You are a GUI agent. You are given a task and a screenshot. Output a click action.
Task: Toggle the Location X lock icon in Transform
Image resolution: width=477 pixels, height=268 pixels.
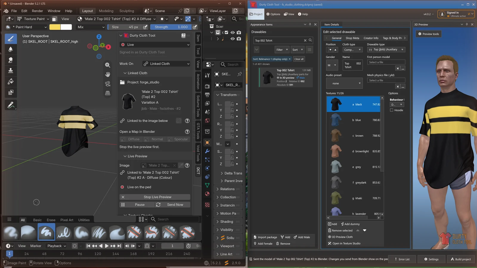click(x=232, y=104)
